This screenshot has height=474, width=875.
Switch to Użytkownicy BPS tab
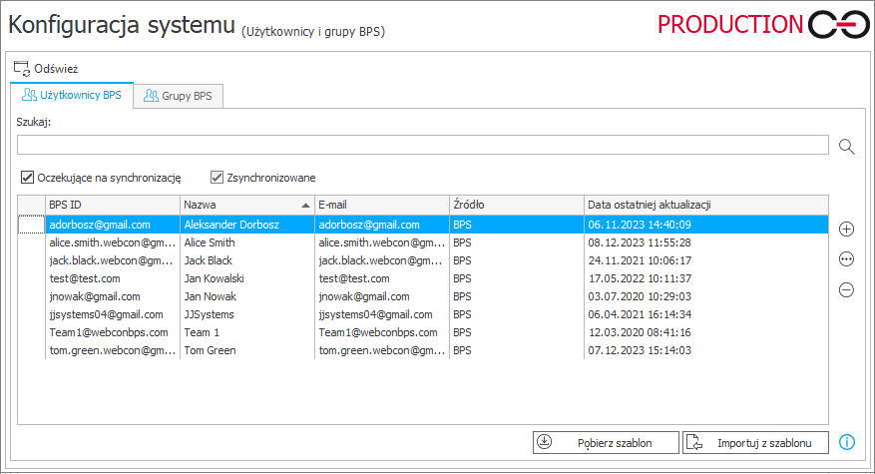pos(72,96)
